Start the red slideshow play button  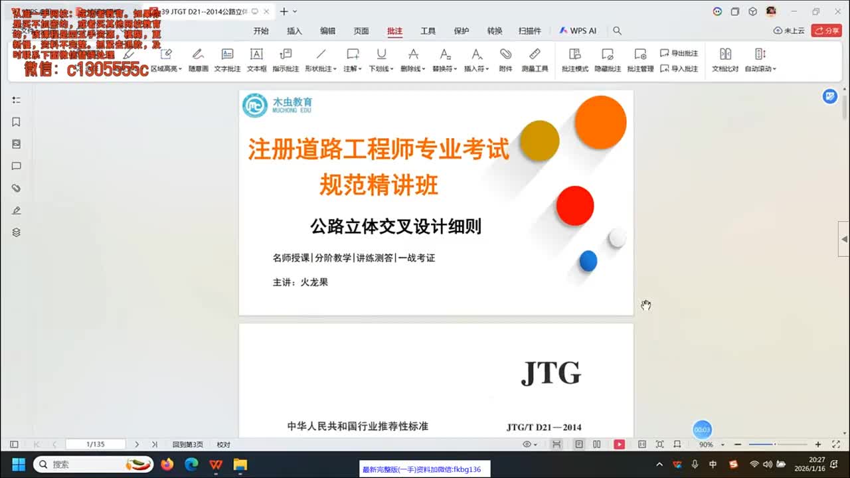click(x=619, y=444)
